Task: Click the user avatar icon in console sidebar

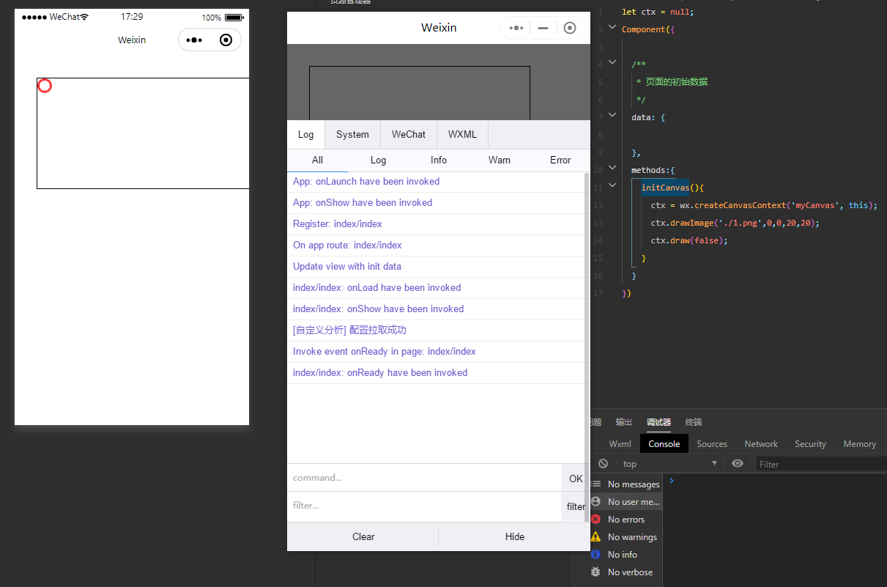Action: tap(595, 501)
